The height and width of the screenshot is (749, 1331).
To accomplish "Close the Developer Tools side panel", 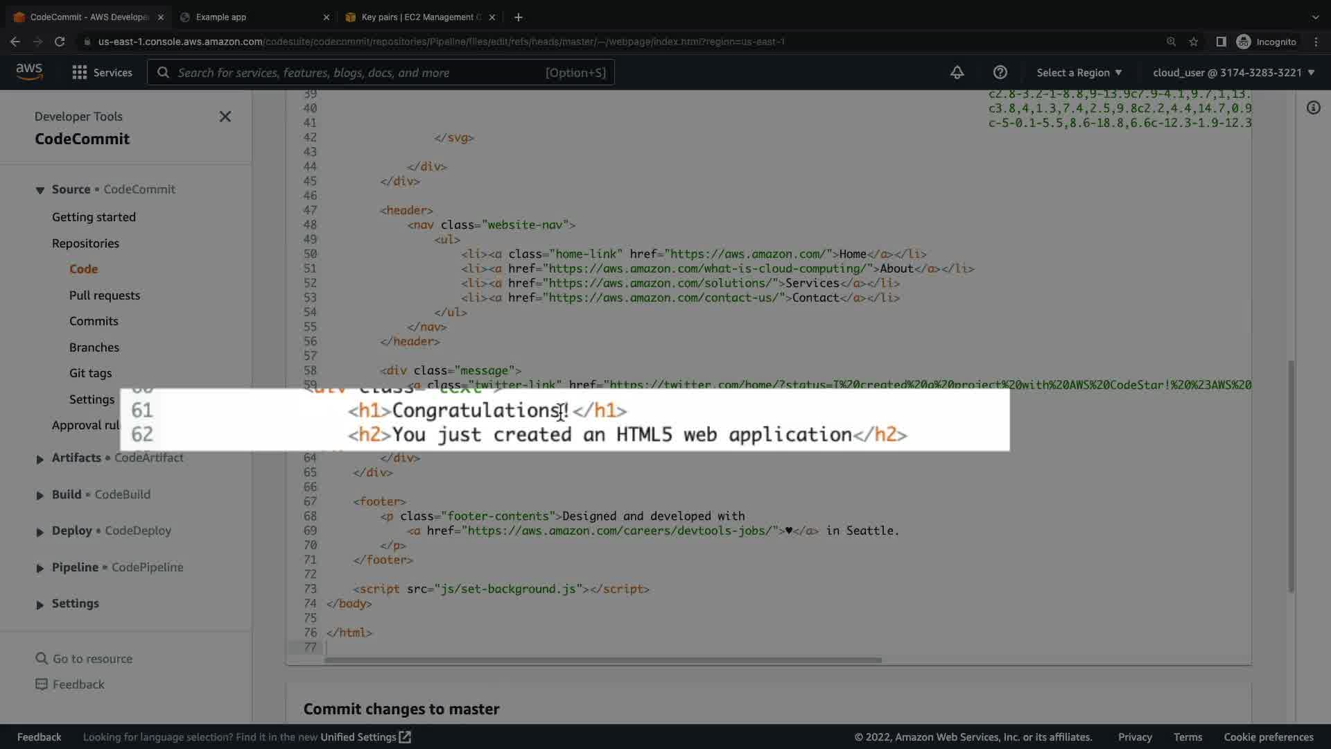I will point(225,117).
